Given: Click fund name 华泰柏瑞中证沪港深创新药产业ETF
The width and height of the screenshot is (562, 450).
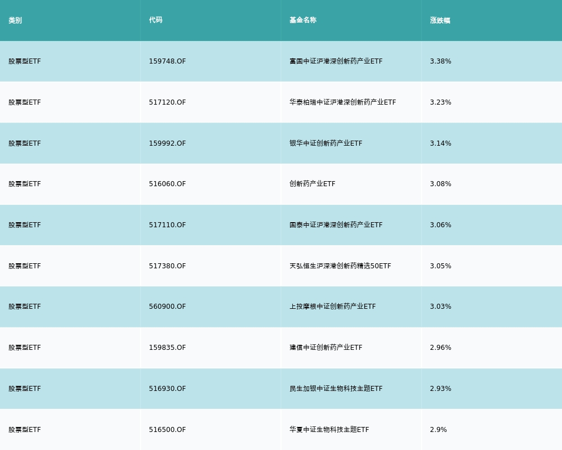Looking at the screenshot, I should pos(343,102).
